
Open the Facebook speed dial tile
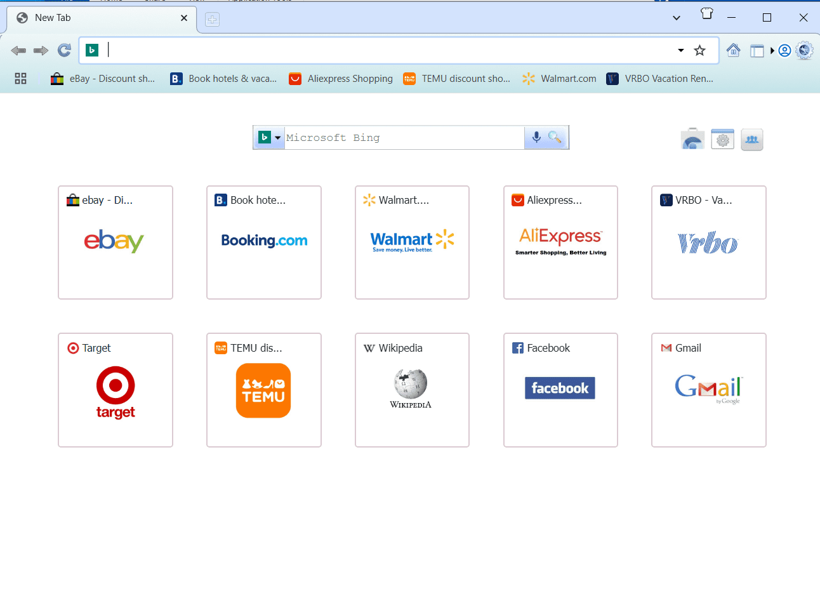(x=560, y=390)
